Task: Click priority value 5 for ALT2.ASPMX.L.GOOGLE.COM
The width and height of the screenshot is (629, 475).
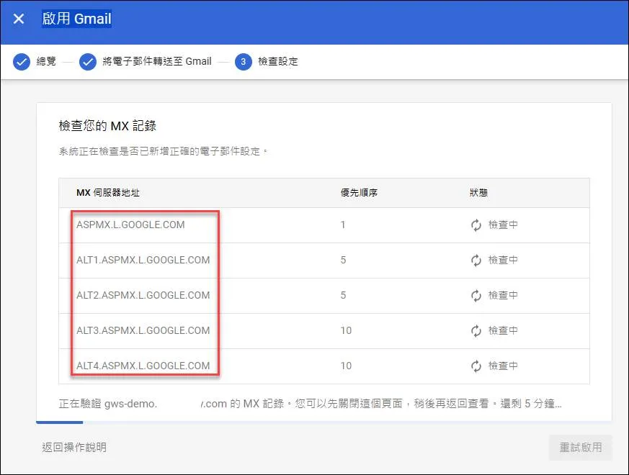Action: [343, 295]
